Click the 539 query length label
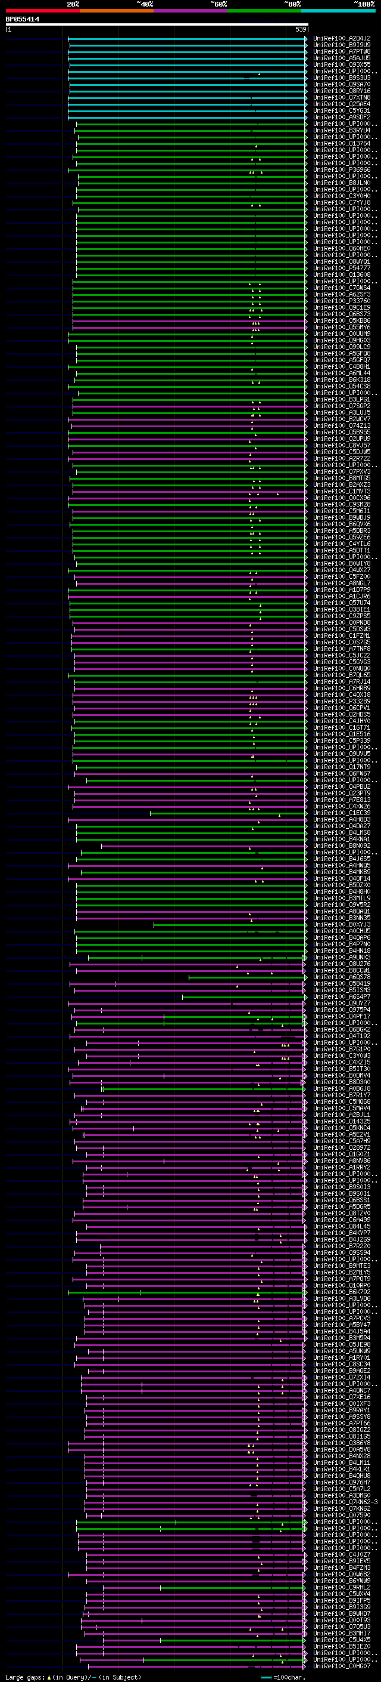381x1682 pixels. tap(301, 29)
